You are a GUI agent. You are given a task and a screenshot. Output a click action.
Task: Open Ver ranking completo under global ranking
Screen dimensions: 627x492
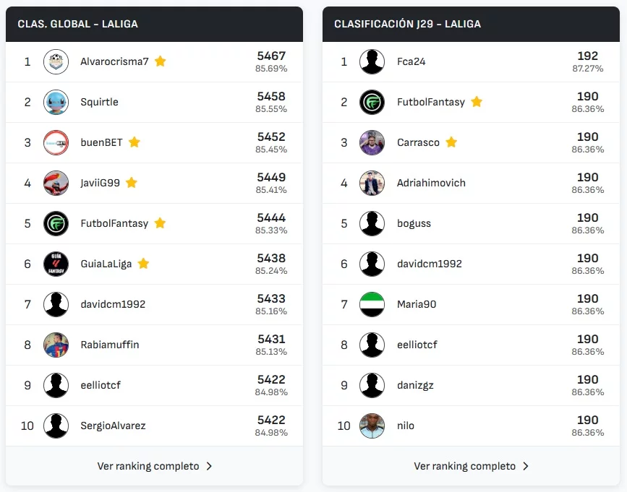(x=148, y=466)
